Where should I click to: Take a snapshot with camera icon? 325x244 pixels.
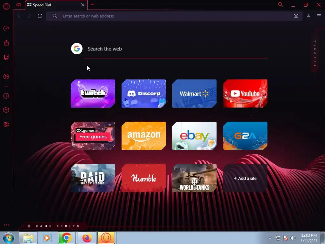(296, 16)
